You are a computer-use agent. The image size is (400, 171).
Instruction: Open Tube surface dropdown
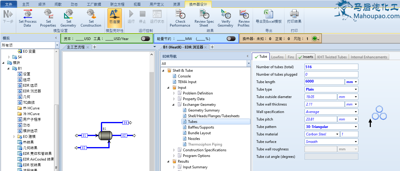(x=356, y=142)
